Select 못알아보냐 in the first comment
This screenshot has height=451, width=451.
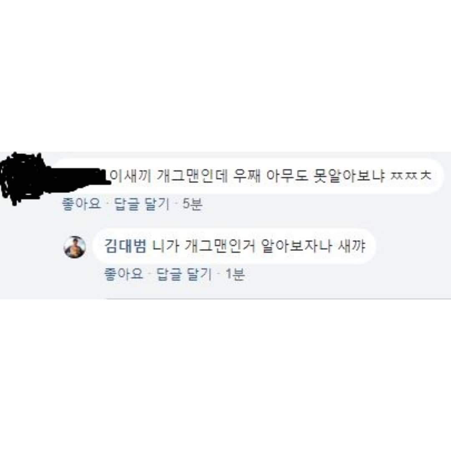click(x=349, y=176)
